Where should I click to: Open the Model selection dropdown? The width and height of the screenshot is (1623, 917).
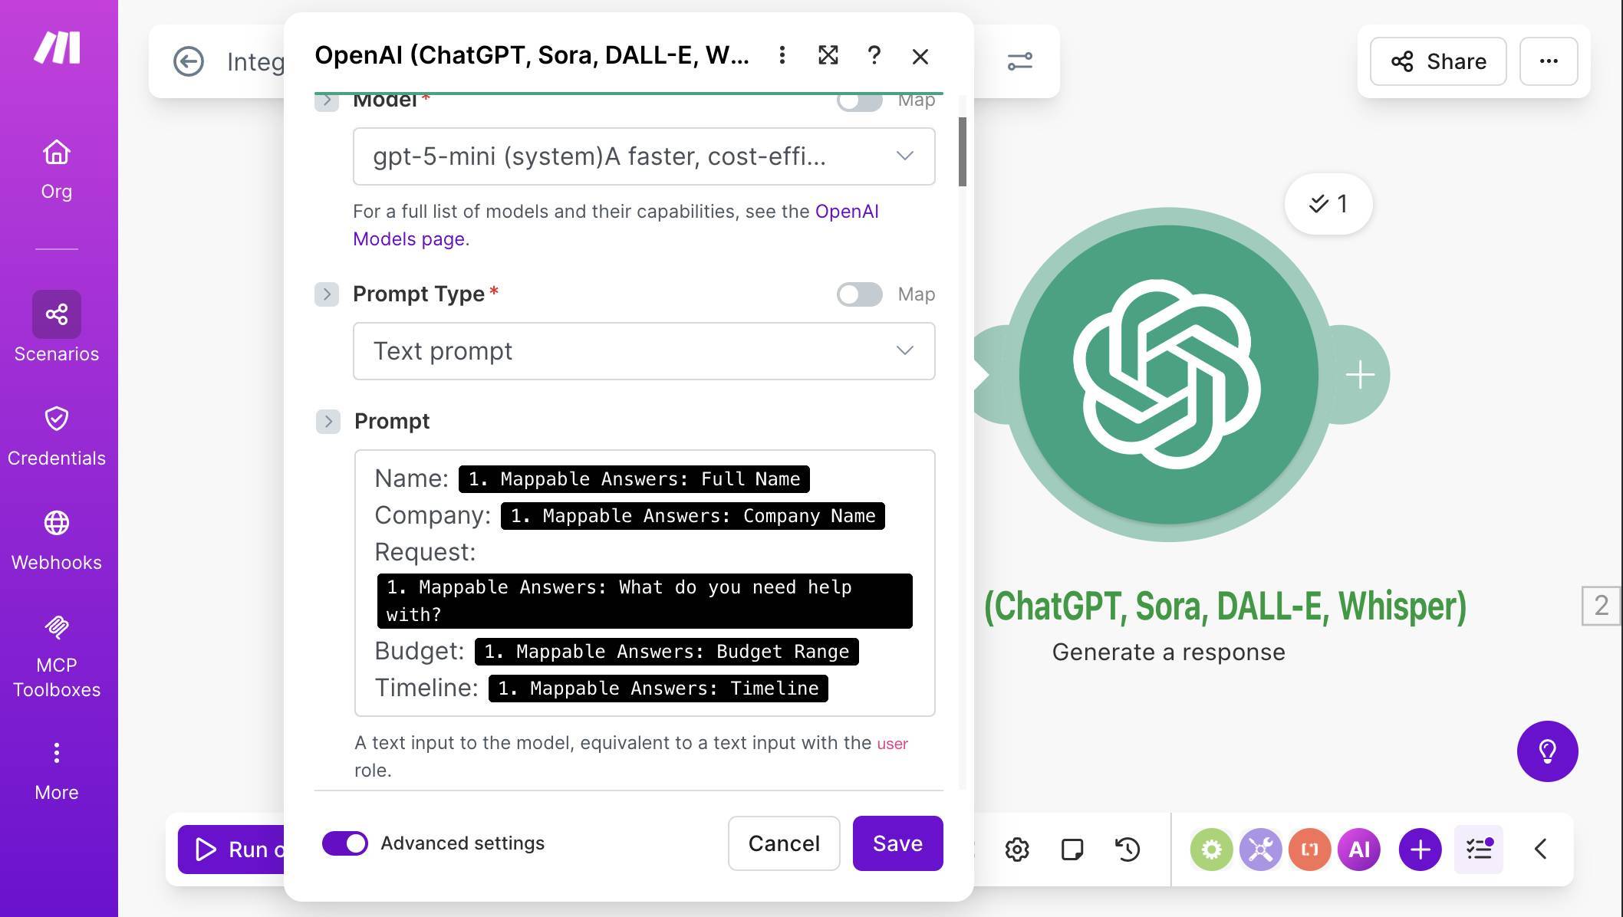(904, 156)
